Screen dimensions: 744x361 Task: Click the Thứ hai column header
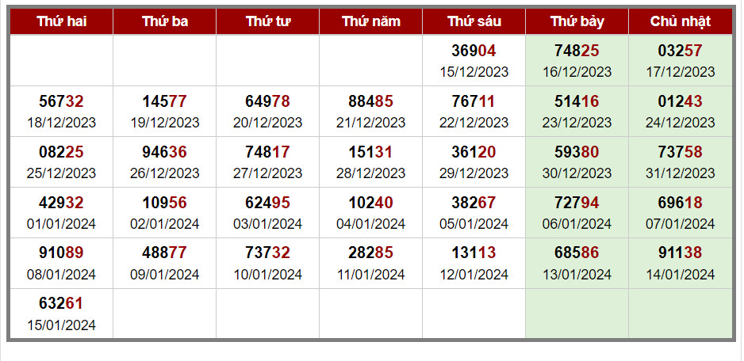tap(61, 21)
